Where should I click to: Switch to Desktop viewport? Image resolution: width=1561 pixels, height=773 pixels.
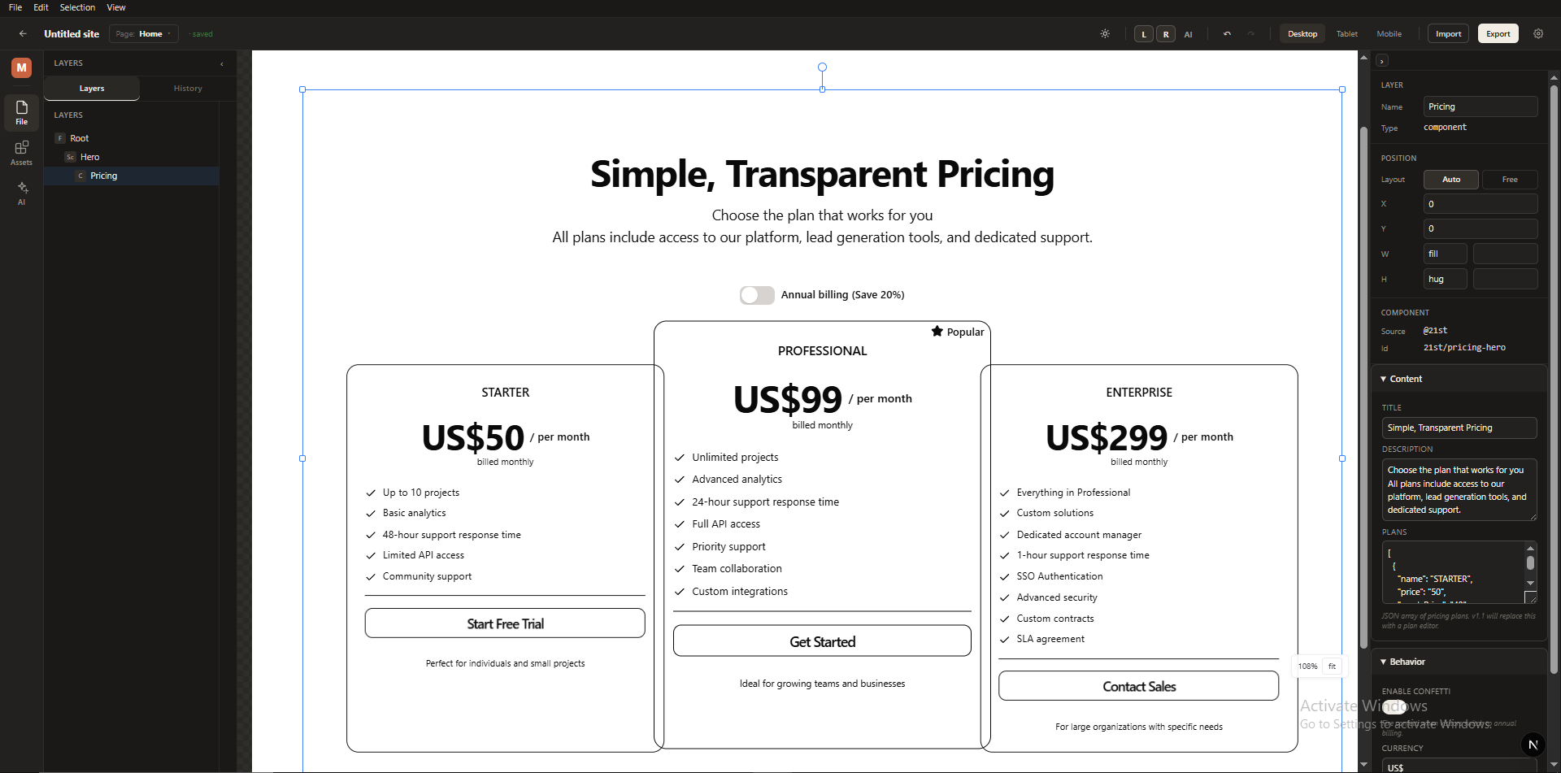(x=1302, y=34)
